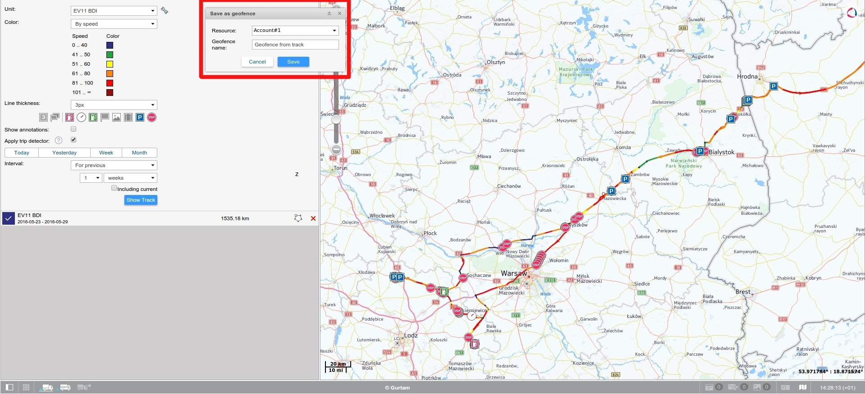This screenshot has height=394, width=865.
Task: Click the Save button in geofence dialog
Action: tap(293, 62)
